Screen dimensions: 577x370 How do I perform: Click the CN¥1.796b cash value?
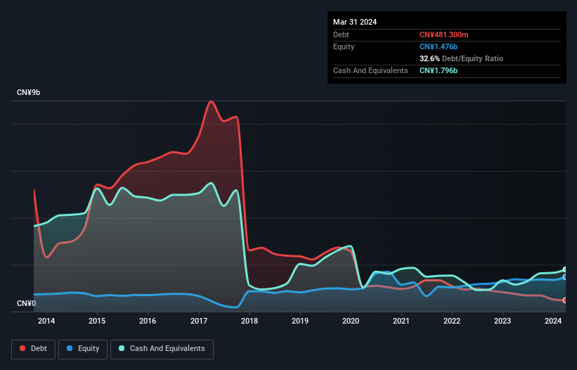pos(439,70)
